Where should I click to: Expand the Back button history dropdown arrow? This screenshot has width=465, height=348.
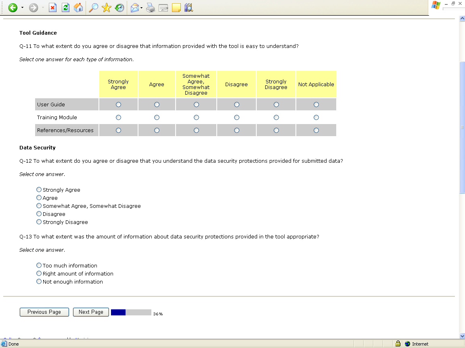point(22,8)
